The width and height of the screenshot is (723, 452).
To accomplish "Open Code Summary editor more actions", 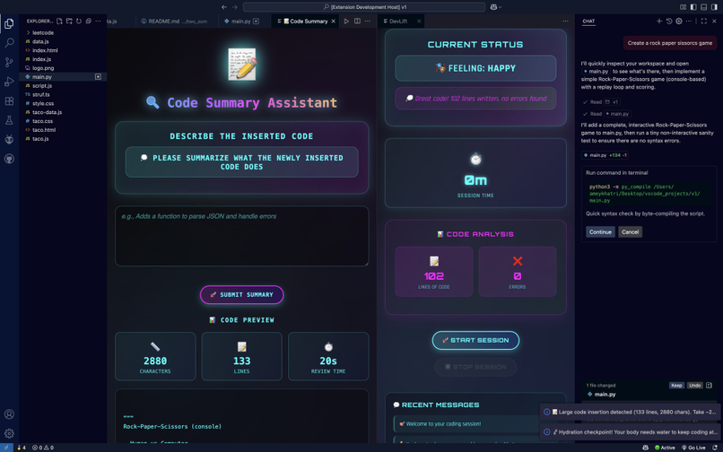I will tap(368, 22).
